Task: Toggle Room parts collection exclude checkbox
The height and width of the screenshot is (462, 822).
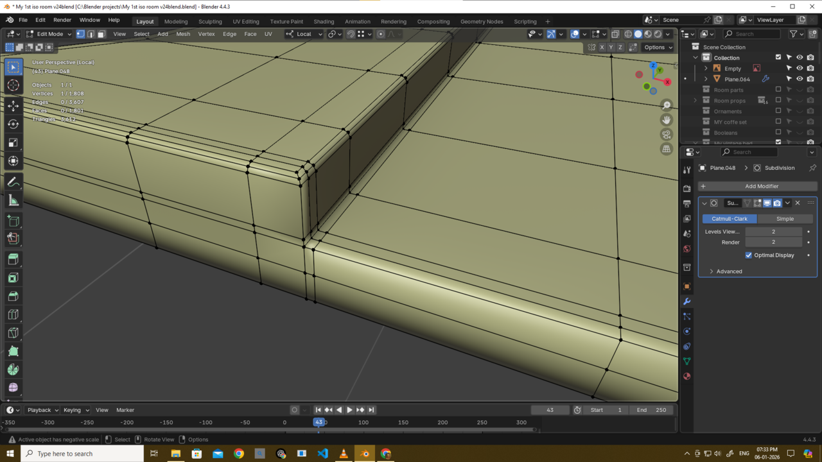Action: 778,90
